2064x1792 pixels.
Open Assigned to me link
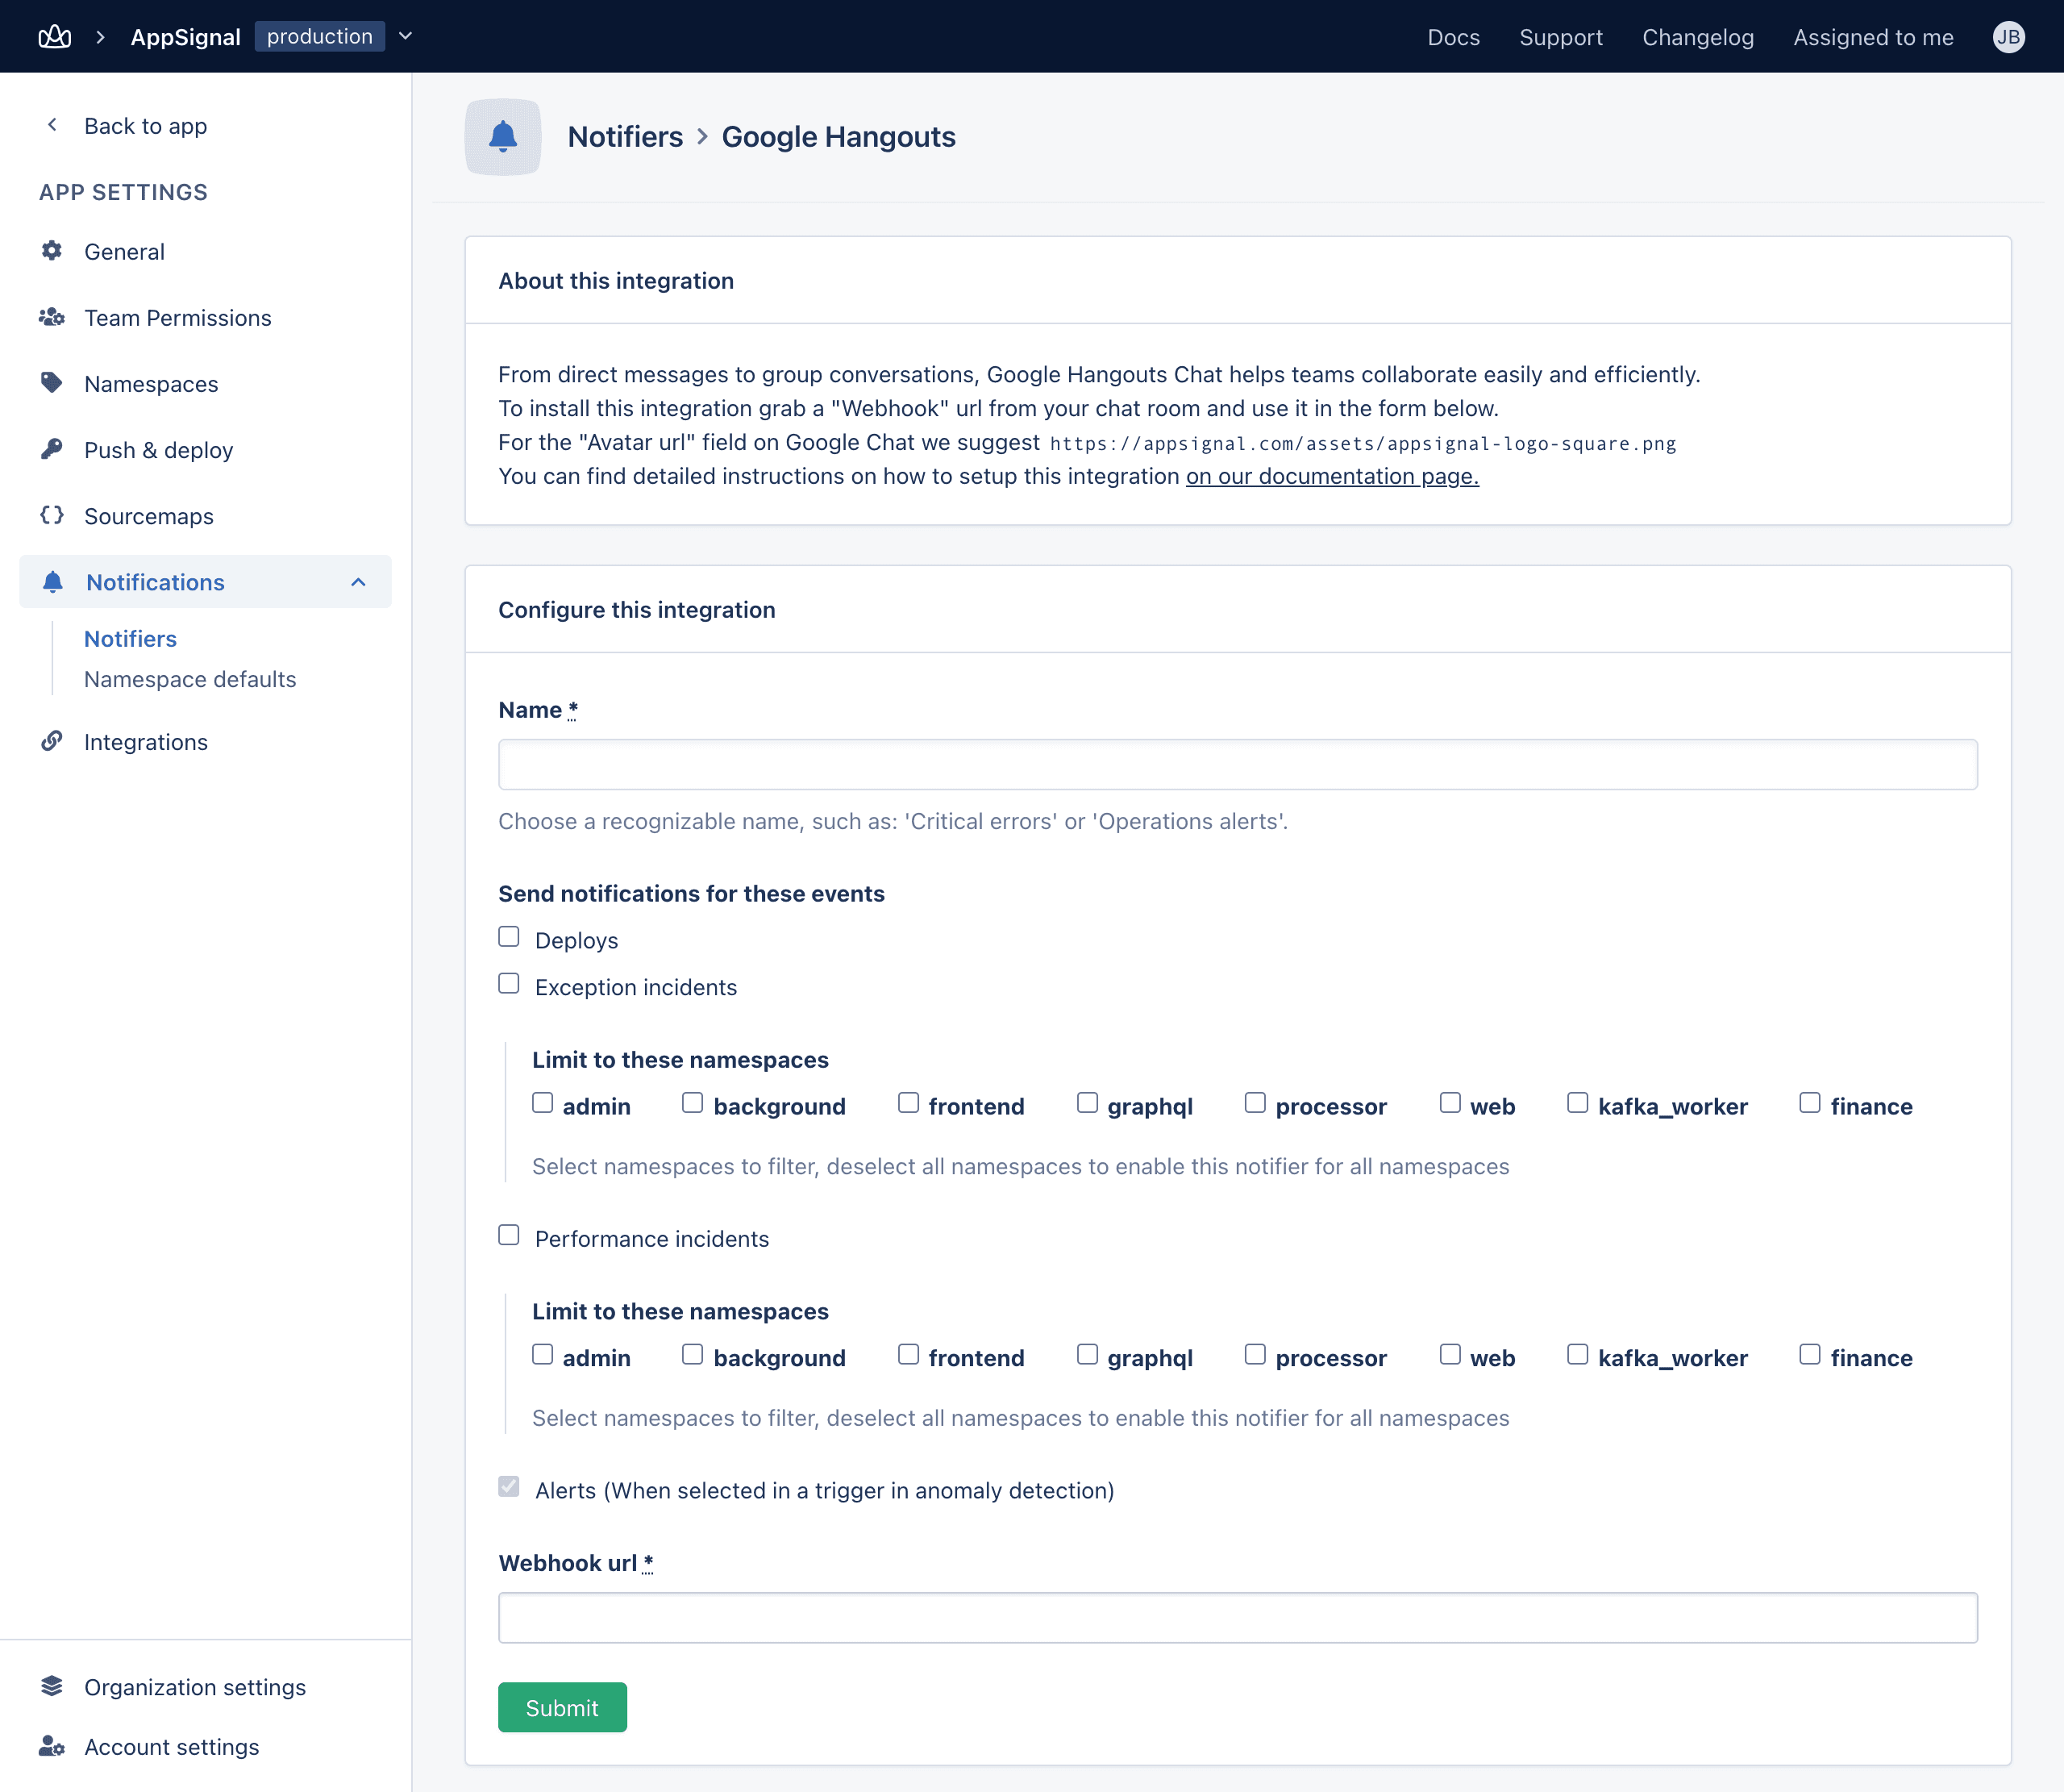click(1873, 37)
